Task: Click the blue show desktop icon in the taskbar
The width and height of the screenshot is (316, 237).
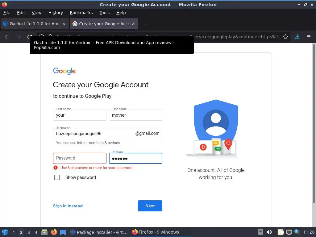Action: 63,232
